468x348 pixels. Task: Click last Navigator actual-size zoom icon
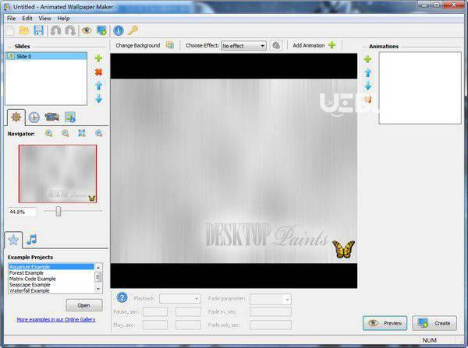pyautogui.click(x=99, y=133)
